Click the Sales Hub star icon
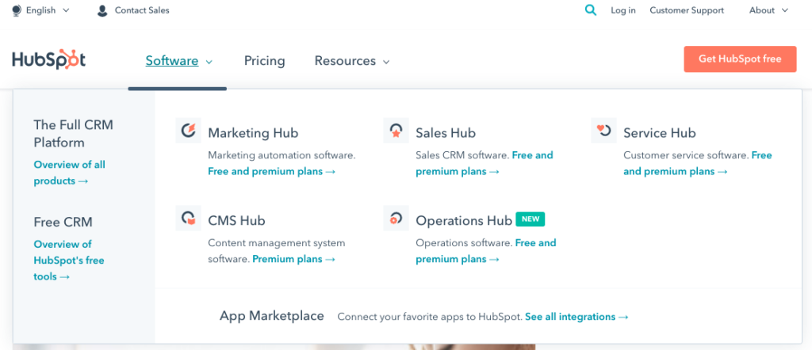Viewport: 812px width, 350px height. [x=396, y=131]
